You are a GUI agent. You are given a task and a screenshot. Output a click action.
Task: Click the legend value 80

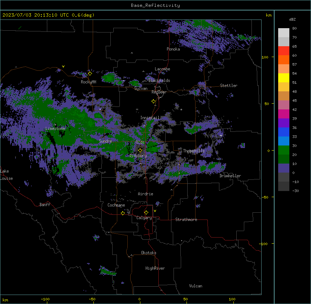click(294, 29)
